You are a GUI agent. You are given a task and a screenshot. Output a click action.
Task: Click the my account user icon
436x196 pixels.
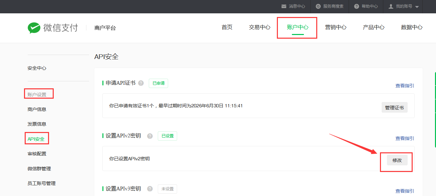point(391,6)
